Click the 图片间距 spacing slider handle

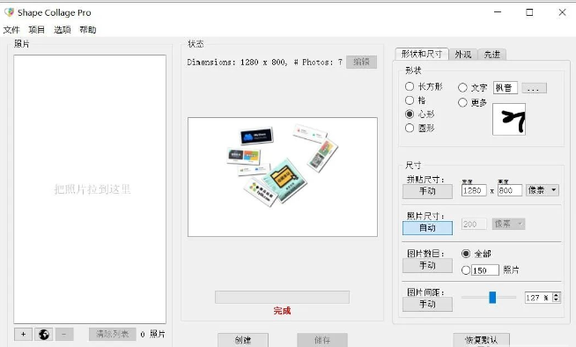(492, 298)
